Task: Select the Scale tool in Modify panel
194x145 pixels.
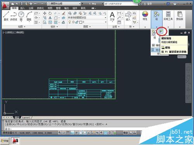Action: tap(50, 22)
